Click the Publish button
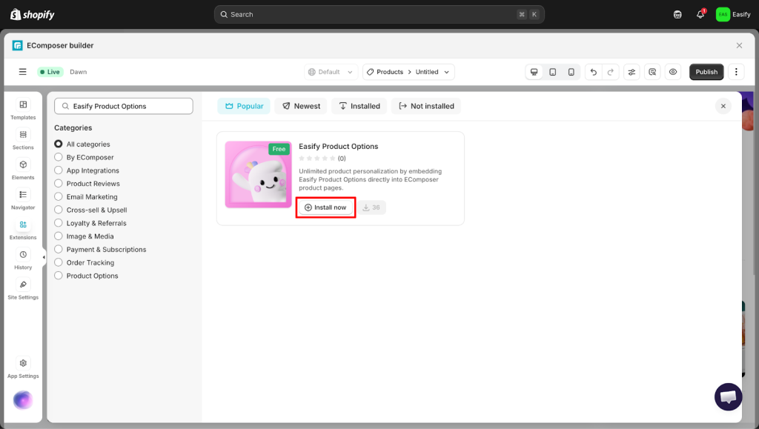759x429 pixels. click(706, 72)
